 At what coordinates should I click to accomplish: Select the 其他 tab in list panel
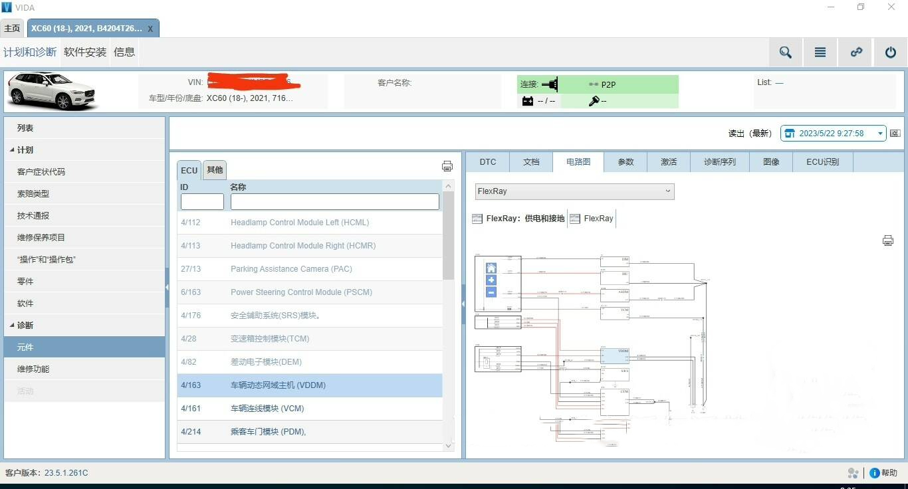coord(215,170)
